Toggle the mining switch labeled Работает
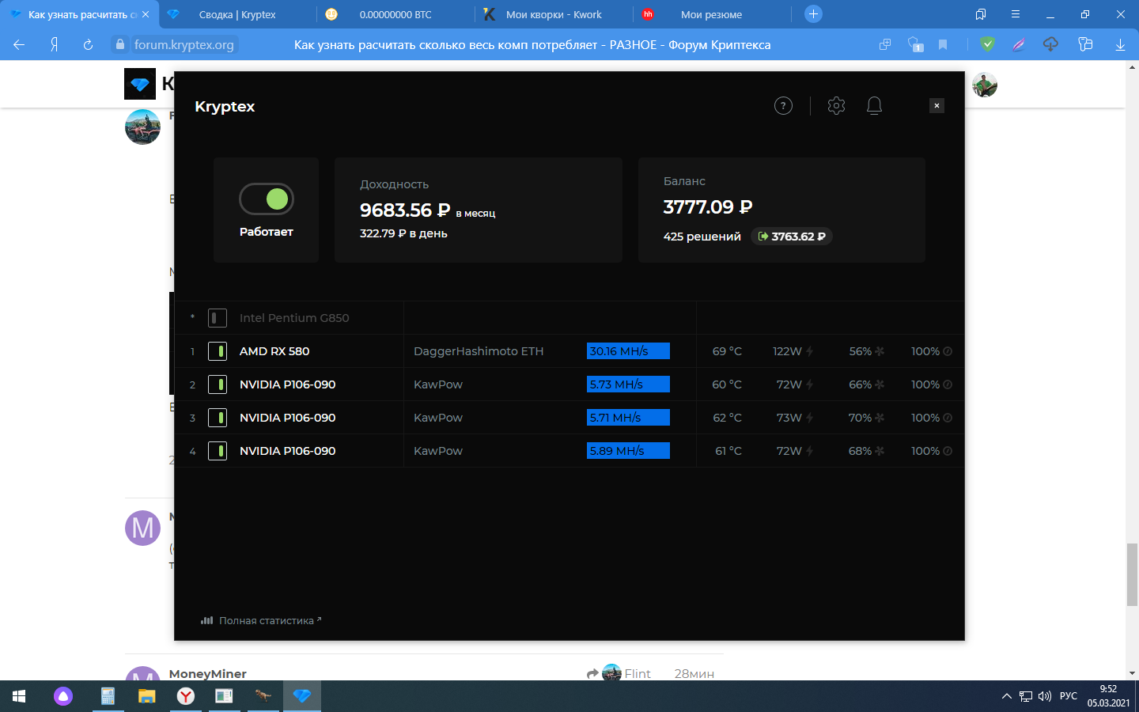This screenshot has width=1139, height=712. [267, 199]
